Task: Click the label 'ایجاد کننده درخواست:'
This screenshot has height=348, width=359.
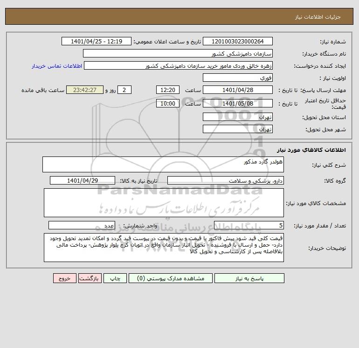Action: coord(320,66)
